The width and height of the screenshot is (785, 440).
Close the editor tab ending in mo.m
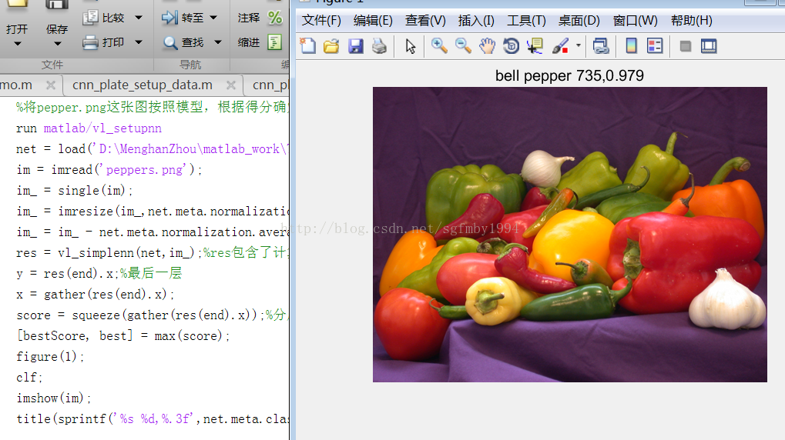tap(51, 85)
